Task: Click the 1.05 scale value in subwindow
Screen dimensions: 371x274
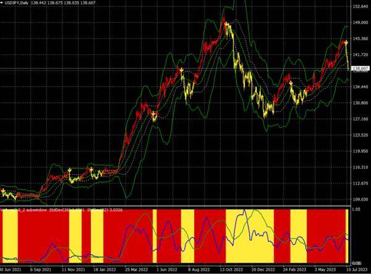Action: [357, 210]
